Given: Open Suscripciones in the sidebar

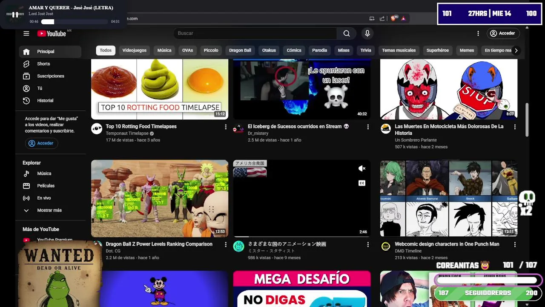Looking at the screenshot, I should (x=50, y=76).
